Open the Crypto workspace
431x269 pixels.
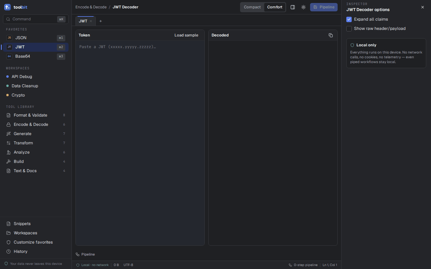[36, 95]
